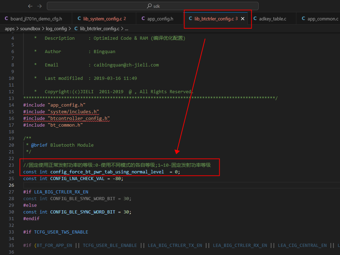Click the C icon of app_common.c tab
This screenshot has width=340, height=255.
[303, 19]
